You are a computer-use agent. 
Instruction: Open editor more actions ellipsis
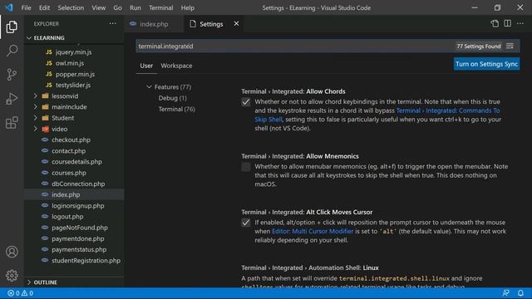point(520,23)
